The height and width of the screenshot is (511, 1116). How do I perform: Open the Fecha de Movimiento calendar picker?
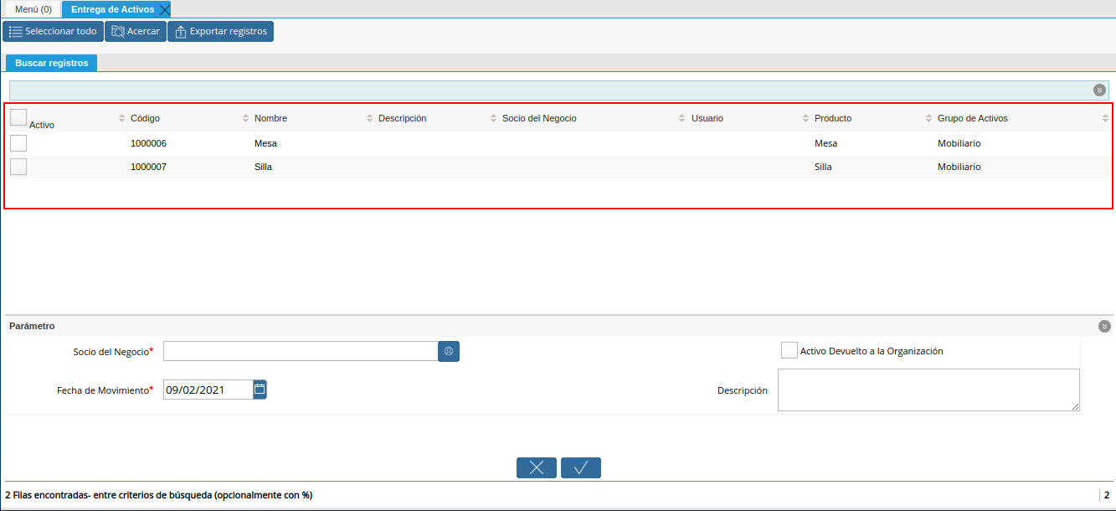tap(260, 389)
